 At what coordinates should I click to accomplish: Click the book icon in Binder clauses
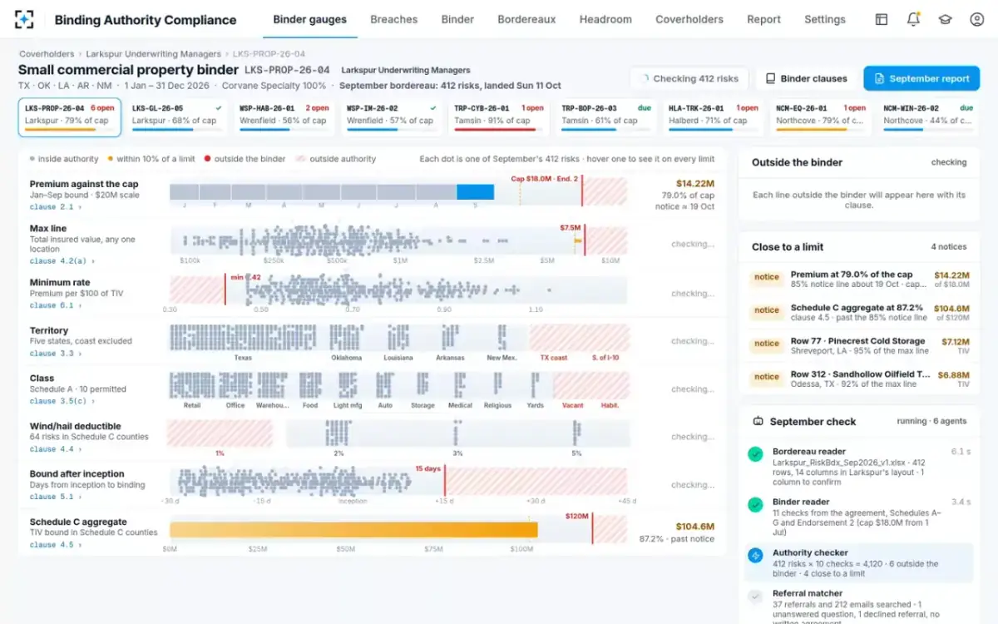[x=770, y=78]
